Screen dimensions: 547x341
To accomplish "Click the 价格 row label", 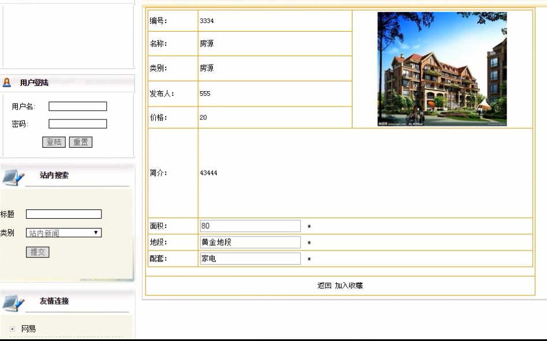I will pyautogui.click(x=158, y=118).
